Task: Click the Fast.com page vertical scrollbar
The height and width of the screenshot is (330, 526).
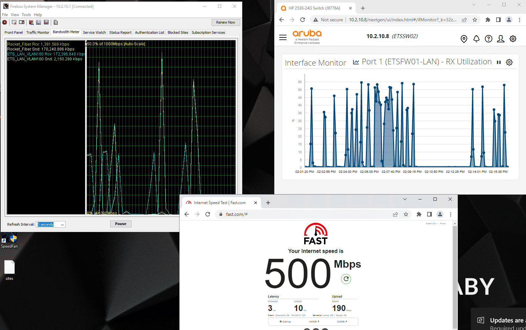Action: pos(455,275)
